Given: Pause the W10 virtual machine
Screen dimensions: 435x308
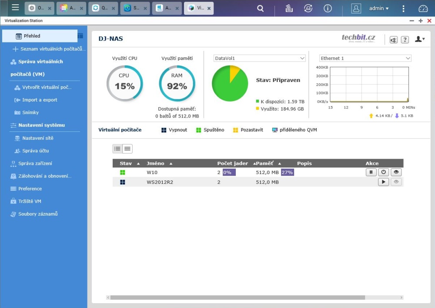Looking at the screenshot, I should (371, 172).
